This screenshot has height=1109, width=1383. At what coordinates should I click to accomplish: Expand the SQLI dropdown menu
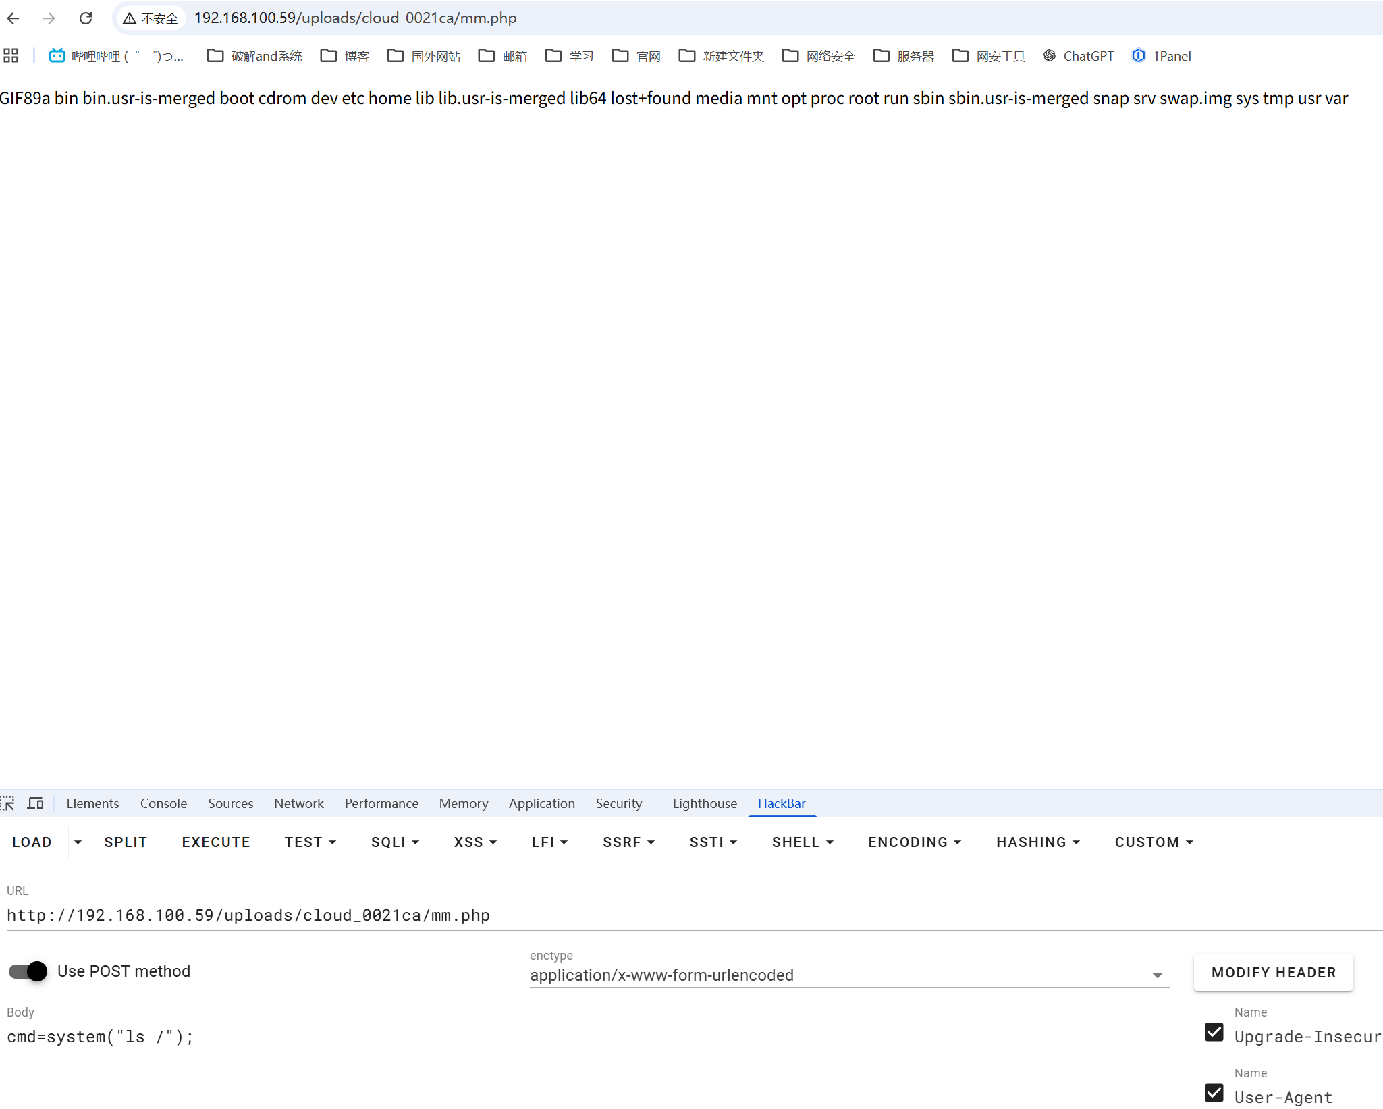coord(396,842)
